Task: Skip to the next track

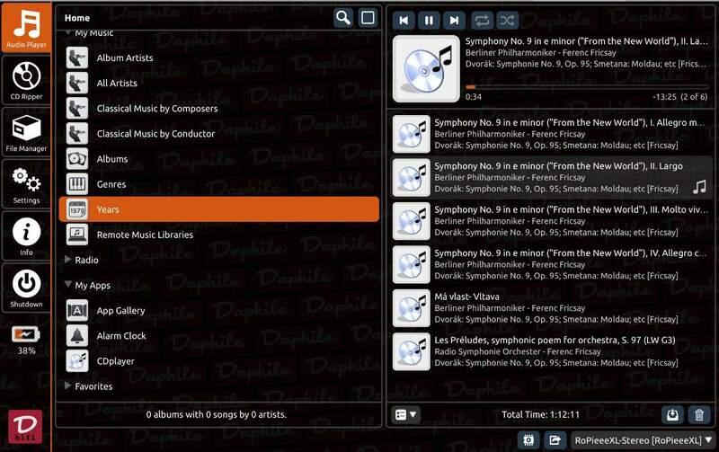Action: 455,21
